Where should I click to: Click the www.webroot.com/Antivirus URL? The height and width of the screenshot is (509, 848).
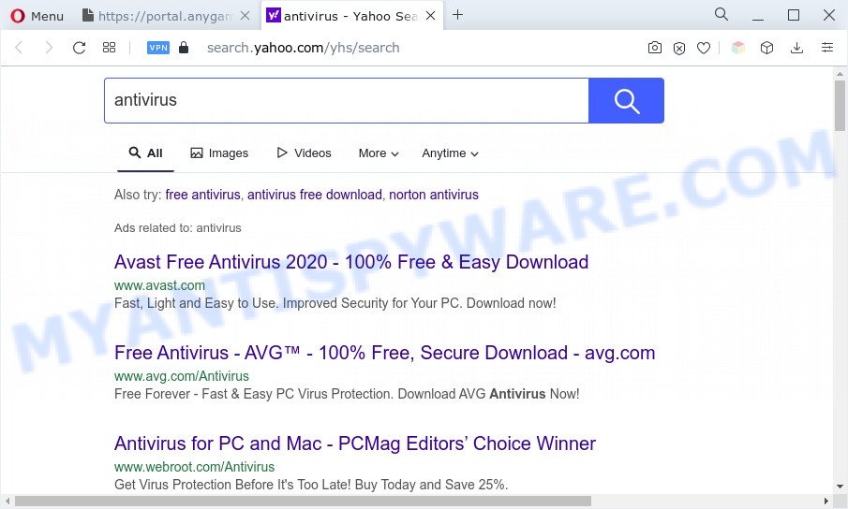pyautogui.click(x=194, y=467)
